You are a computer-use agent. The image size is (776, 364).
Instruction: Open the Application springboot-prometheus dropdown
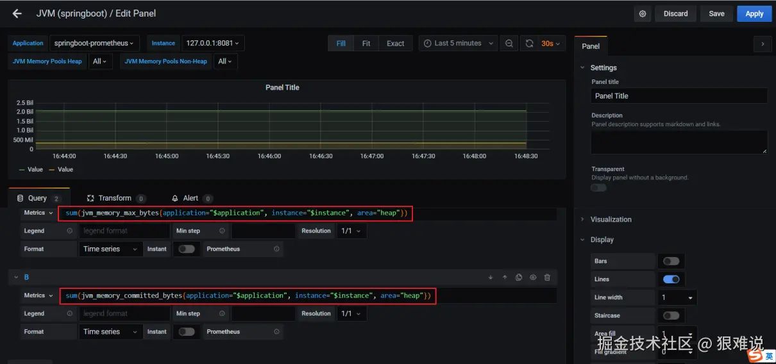94,44
